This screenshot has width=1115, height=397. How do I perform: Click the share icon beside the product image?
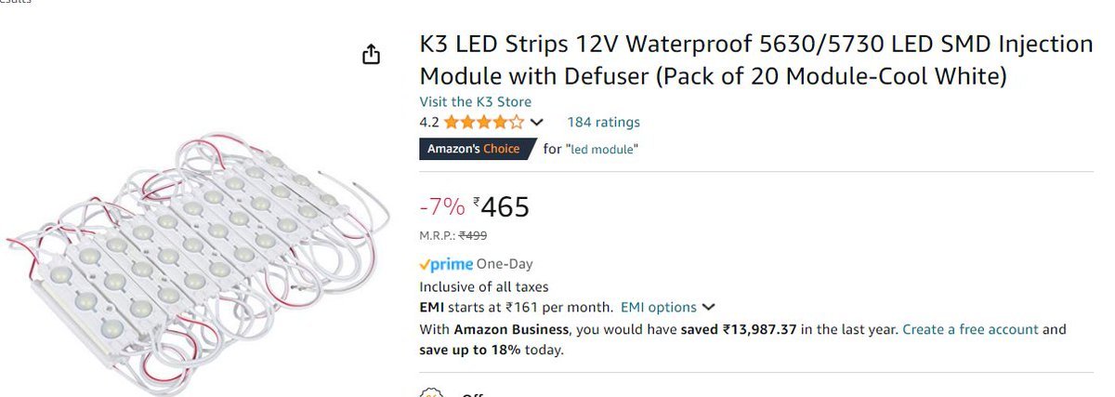coord(371,55)
